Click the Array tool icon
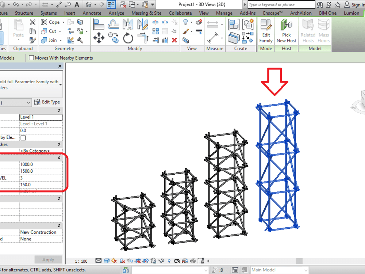This screenshot has height=274, width=365. click(x=155, y=31)
